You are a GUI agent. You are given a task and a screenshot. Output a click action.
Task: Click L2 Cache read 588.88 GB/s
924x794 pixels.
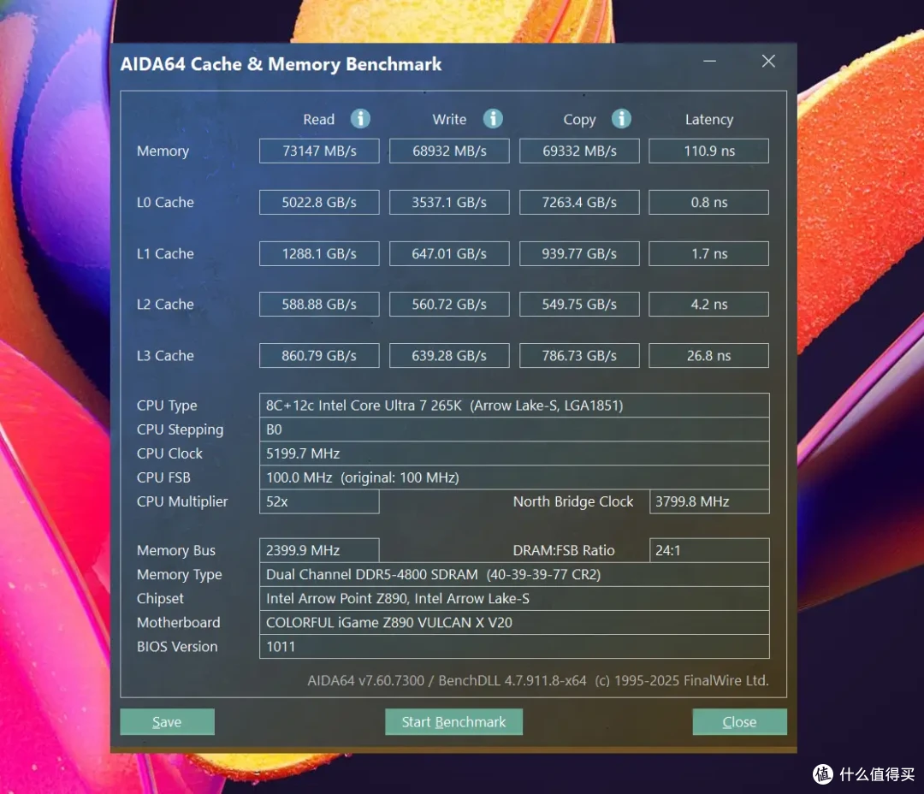(319, 304)
